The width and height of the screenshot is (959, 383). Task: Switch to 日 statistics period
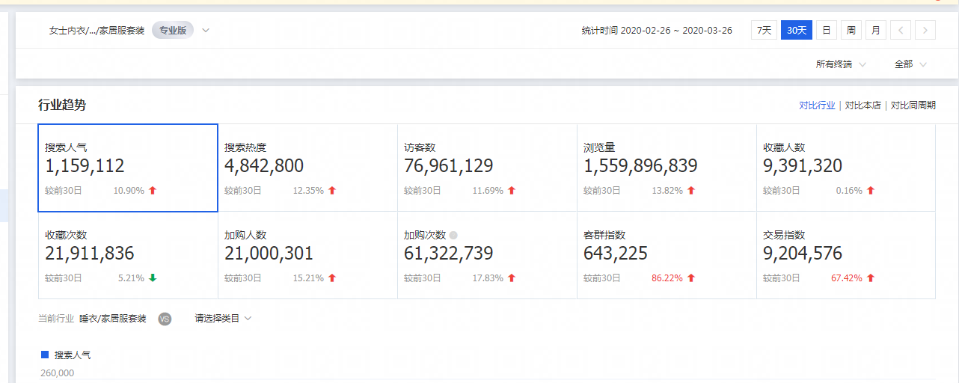click(826, 31)
